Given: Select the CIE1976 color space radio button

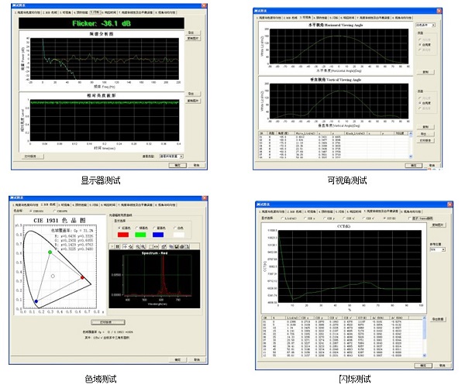Looking at the screenshot, I should click(x=55, y=211).
